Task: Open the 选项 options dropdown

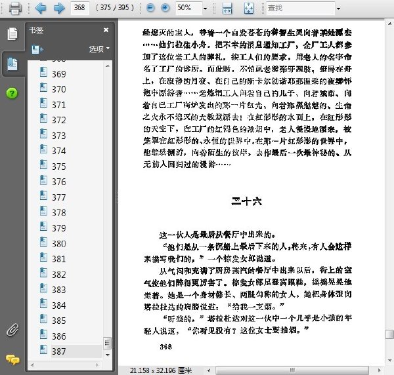Action: pos(99,49)
